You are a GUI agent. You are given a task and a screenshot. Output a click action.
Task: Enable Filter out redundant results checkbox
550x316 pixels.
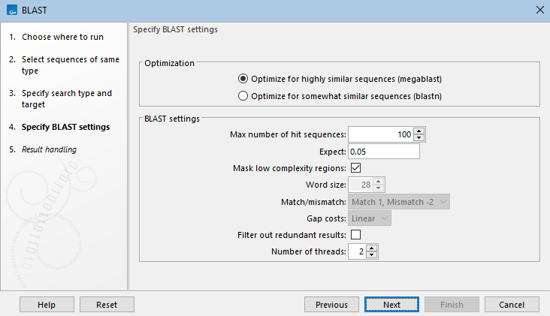coord(355,235)
